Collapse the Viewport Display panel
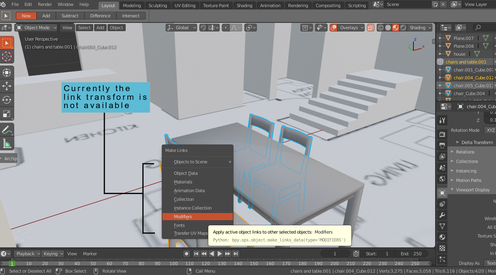The height and width of the screenshot is (275, 496). (x=472, y=190)
